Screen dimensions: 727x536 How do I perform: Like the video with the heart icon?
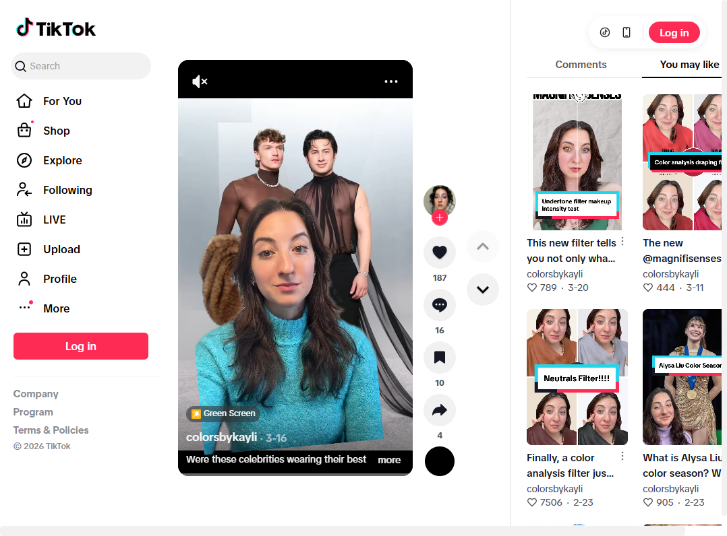click(x=440, y=253)
